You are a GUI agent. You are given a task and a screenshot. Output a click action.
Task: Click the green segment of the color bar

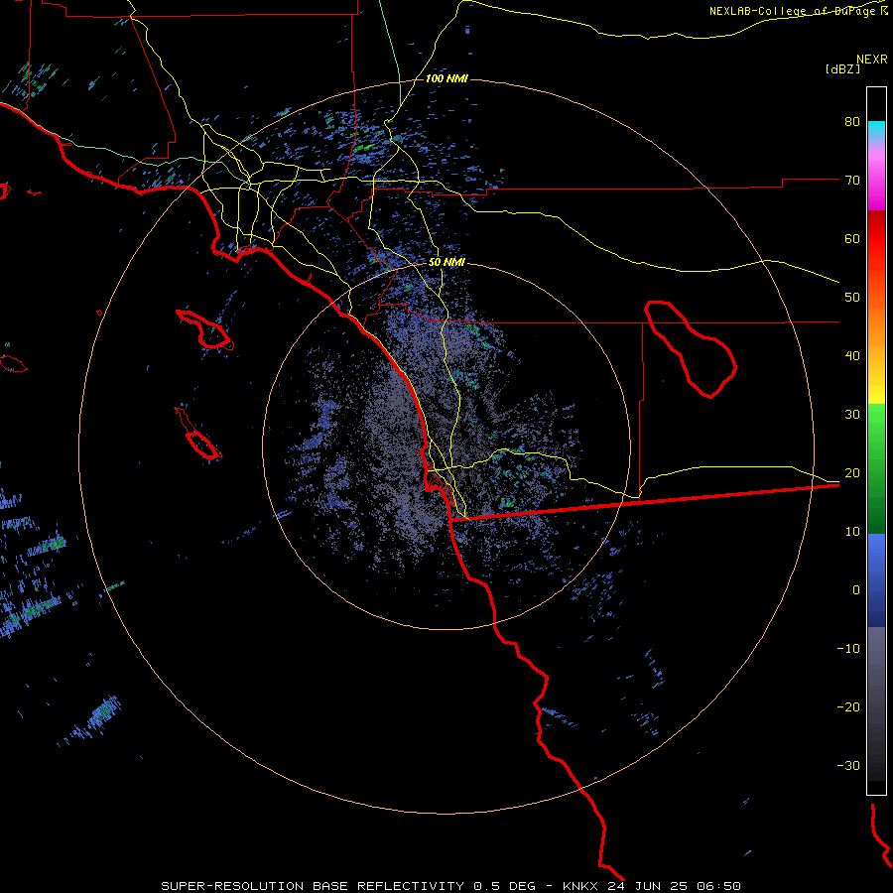coord(876,468)
